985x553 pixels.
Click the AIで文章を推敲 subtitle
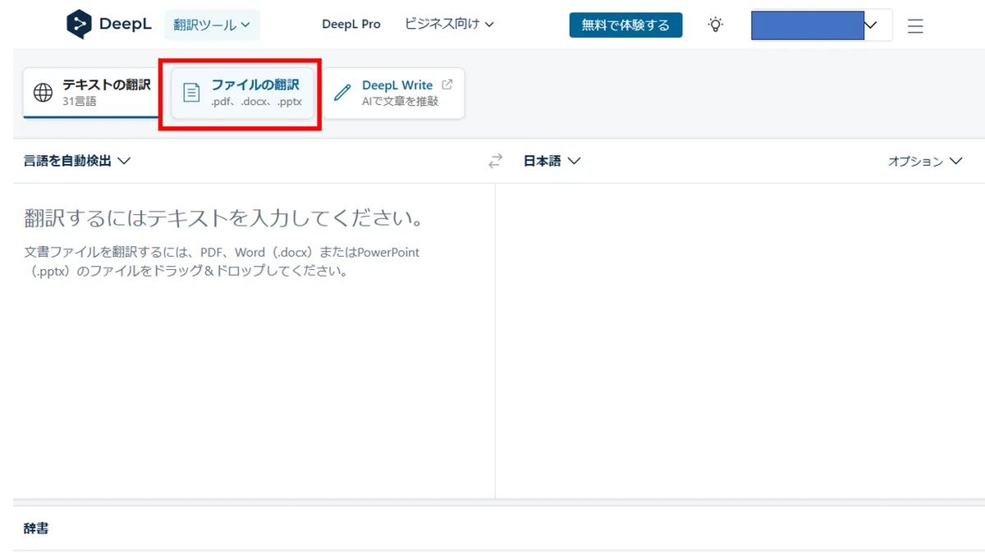click(401, 102)
